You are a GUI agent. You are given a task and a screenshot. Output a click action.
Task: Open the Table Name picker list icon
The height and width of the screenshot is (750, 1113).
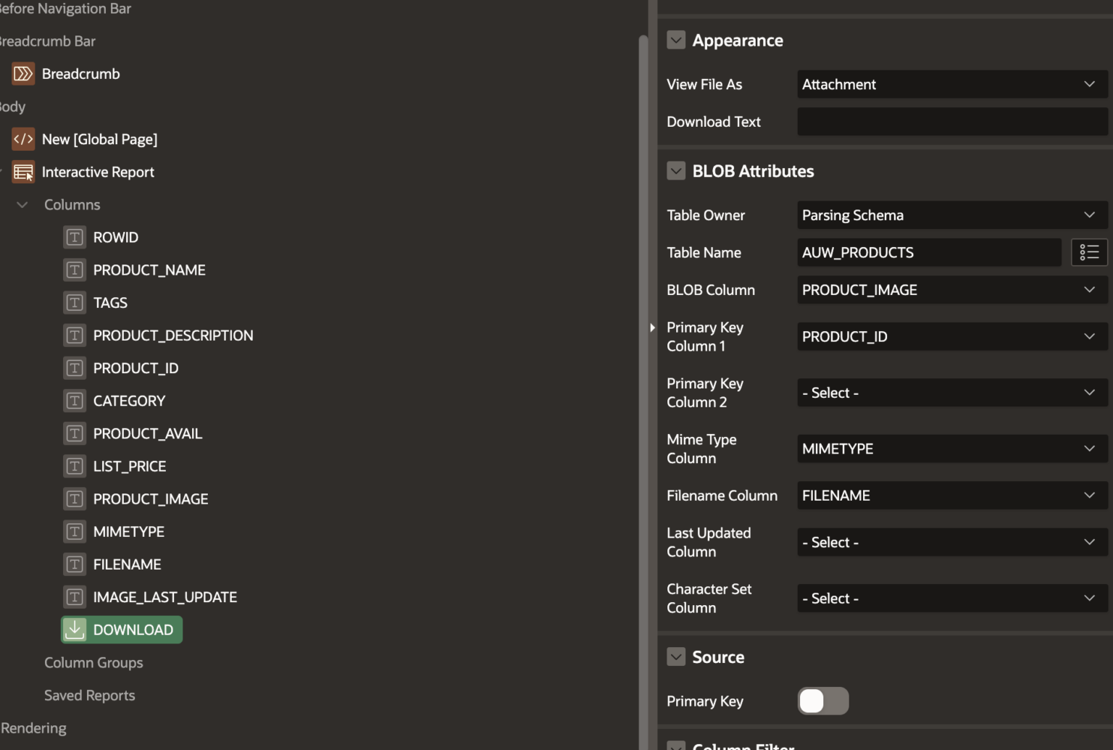pos(1089,252)
